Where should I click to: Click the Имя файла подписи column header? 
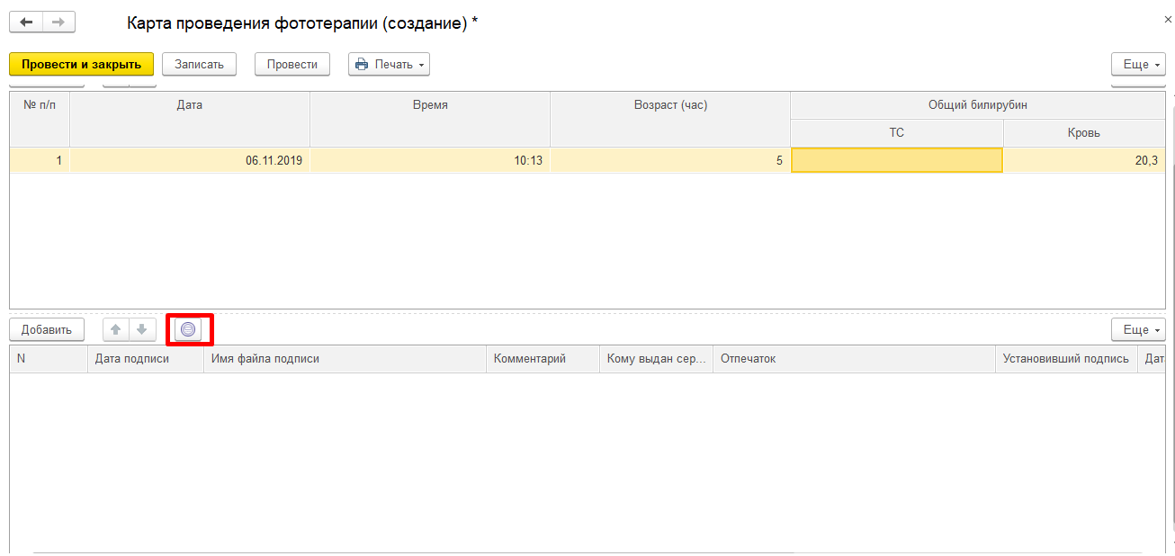pyautogui.click(x=345, y=359)
